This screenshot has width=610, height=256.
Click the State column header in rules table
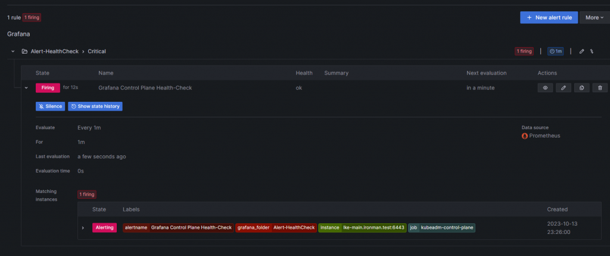pyautogui.click(x=42, y=73)
